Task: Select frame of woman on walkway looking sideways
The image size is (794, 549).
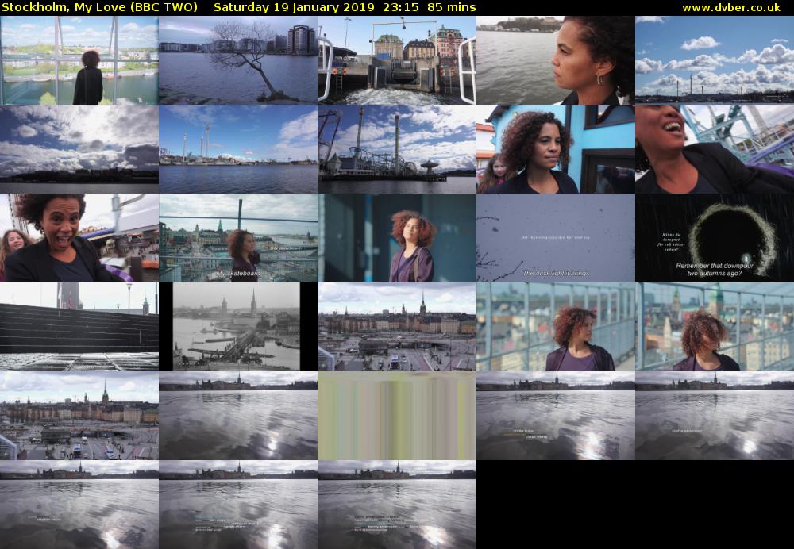Action: pyautogui.click(x=556, y=327)
